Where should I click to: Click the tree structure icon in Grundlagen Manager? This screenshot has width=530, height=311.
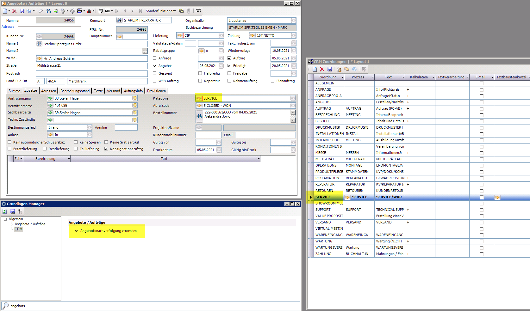point(20,211)
